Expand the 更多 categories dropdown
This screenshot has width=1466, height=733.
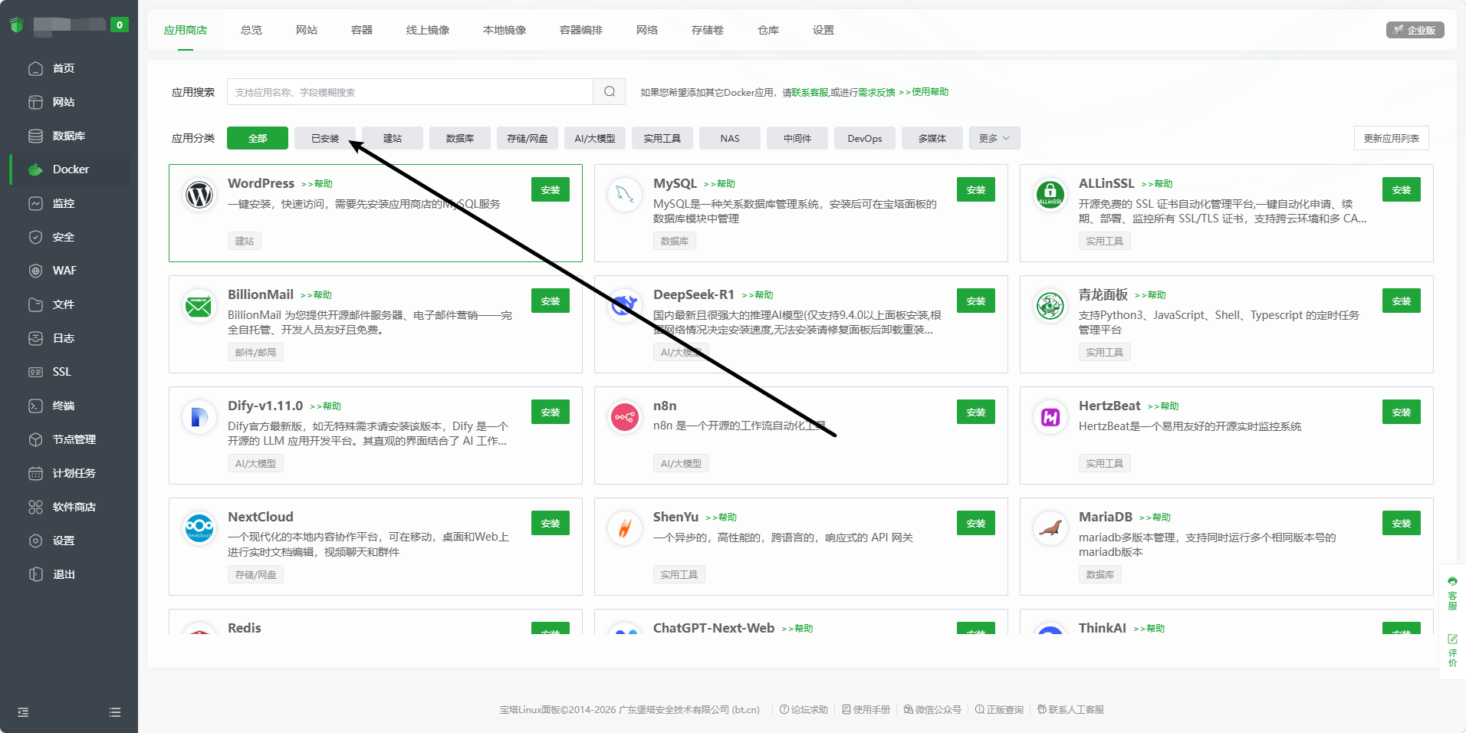click(x=994, y=138)
